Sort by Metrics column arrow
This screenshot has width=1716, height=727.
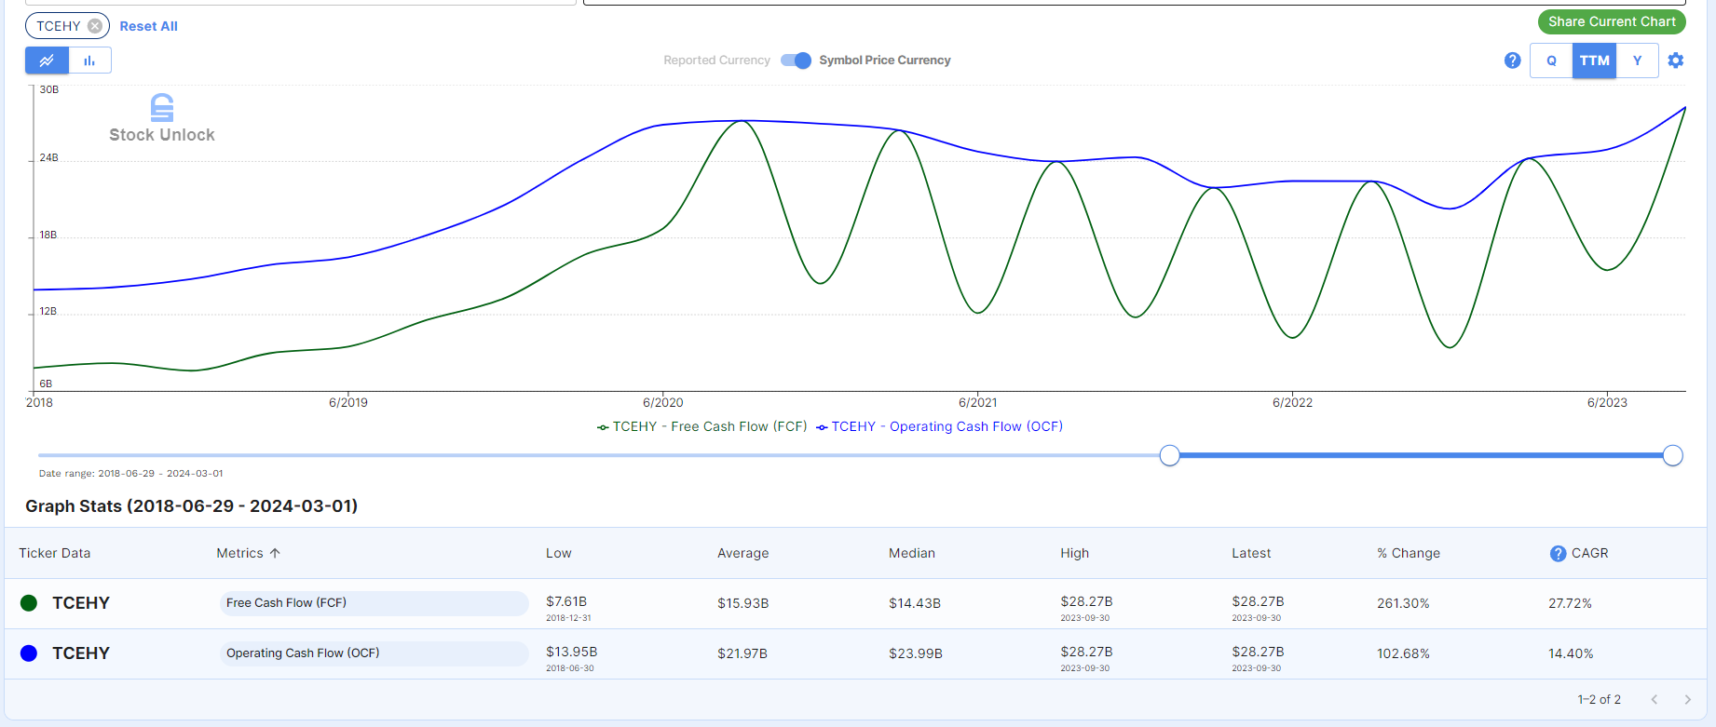tap(275, 553)
